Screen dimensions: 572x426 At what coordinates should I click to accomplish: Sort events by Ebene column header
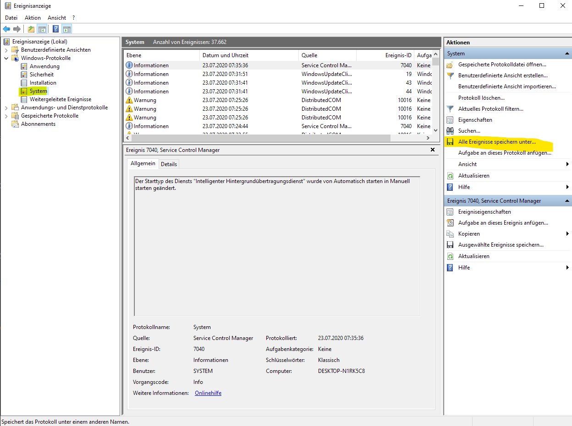coord(162,55)
